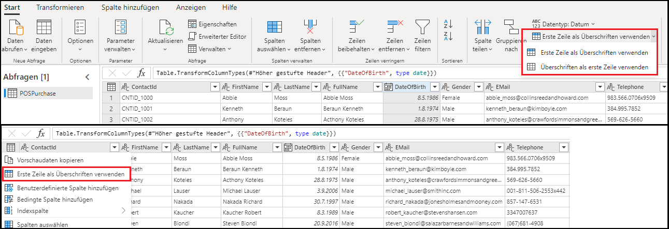Viewport: 669px width, 229px height.
Task: Open the Telephone filter dropdown in the lower table
Action: [564, 147]
